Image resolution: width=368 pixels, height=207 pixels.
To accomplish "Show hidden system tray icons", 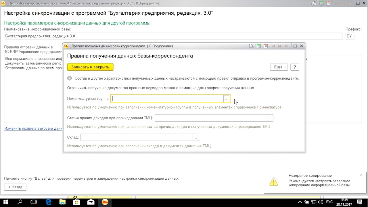I will (x=300, y=202).
